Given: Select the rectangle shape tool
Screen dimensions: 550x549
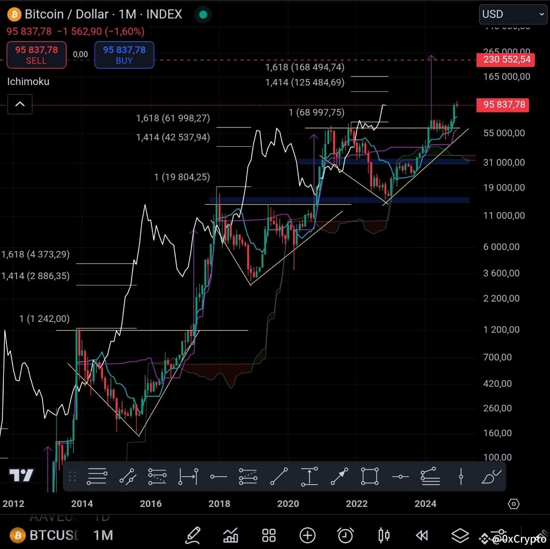Looking at the screenshot, I should coord(370,476).
